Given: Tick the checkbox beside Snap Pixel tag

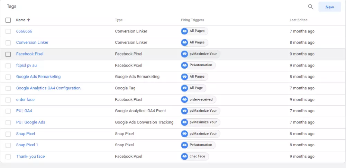Looking at the screenshot, I should point(8,134).
